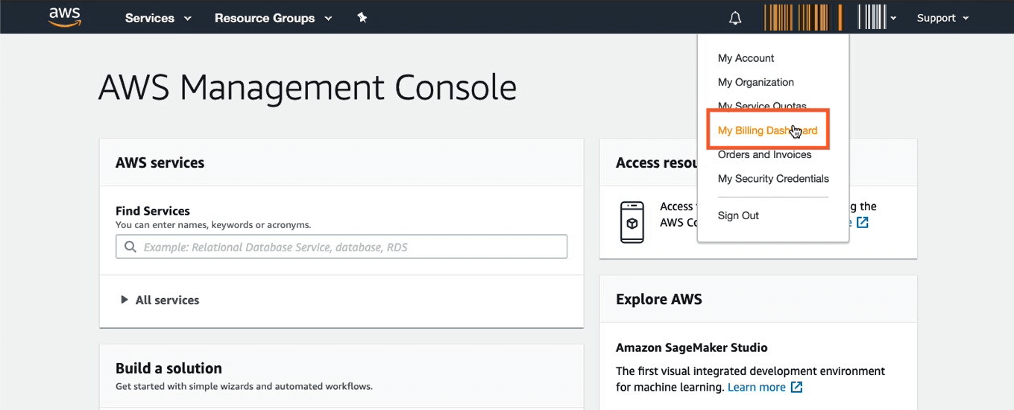
Task: Click the Build a solution heading
Action: click(169, 368)
